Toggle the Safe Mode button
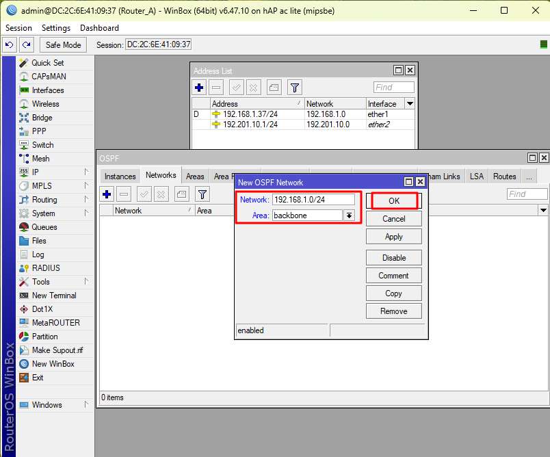 [63, 44]
